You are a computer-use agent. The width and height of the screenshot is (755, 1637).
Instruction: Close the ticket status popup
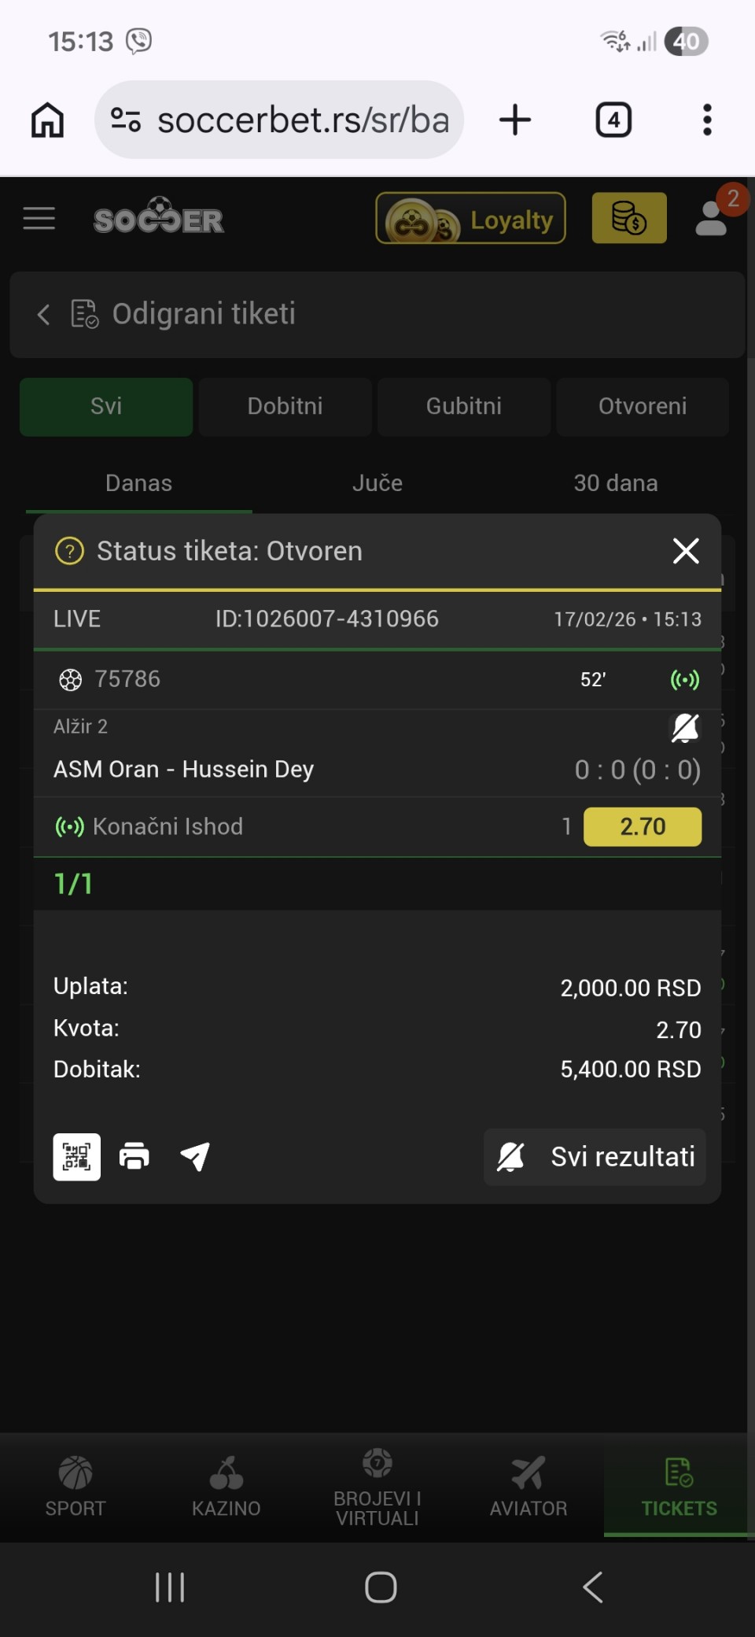click(x=686, y=551)
